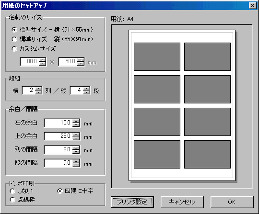Viewport: 259px width, 214px height.
Task: Increase 列の間隔 value with up arrow
Action: tap(76, 148)
